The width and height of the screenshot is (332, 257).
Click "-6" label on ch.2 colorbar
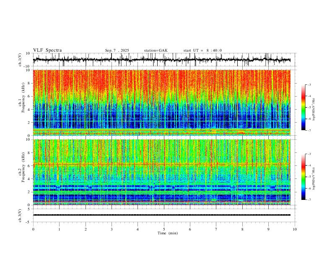point(309,188)
